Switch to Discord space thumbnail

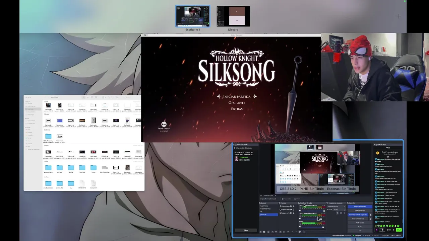pos(233,16)
